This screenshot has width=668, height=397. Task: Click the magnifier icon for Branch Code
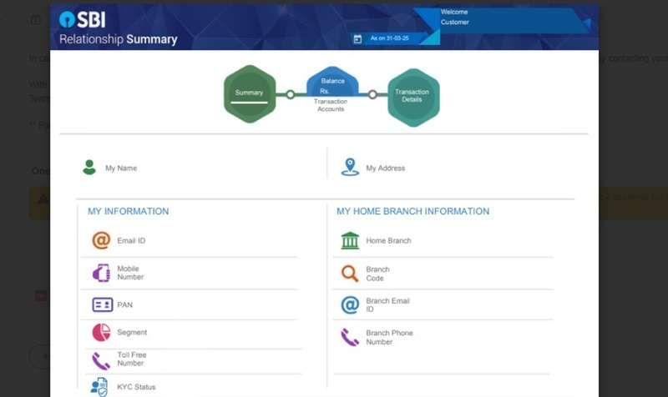tap(350, 274)
